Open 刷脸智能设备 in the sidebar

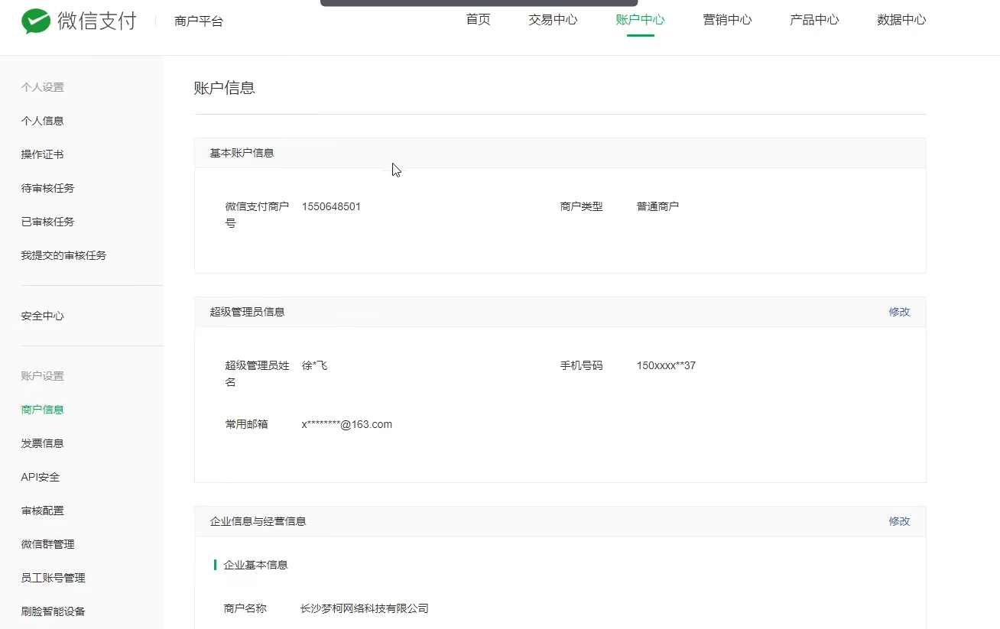coord(54,611)
